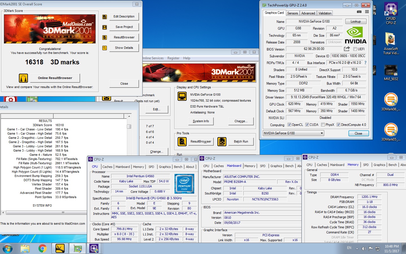Viewport: 406px width, 254px height.
Task: Click the EN language indicator in taskbar
Action: [349, 248]
